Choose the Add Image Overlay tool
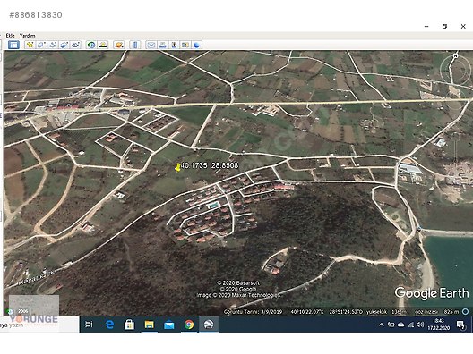 tap(64, 46)
